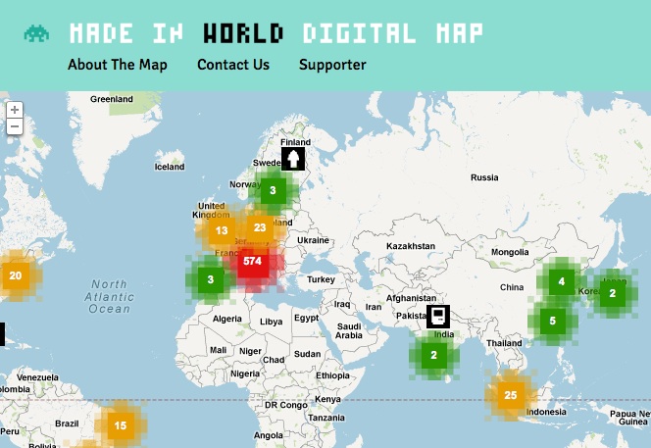Viewport: 651px width, 448px height.
Task: Click the Sudan map label
Action: point(307,354)
